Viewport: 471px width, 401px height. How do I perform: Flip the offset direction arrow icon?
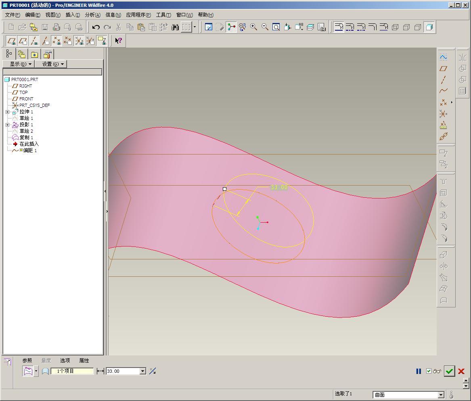point(153,371)
